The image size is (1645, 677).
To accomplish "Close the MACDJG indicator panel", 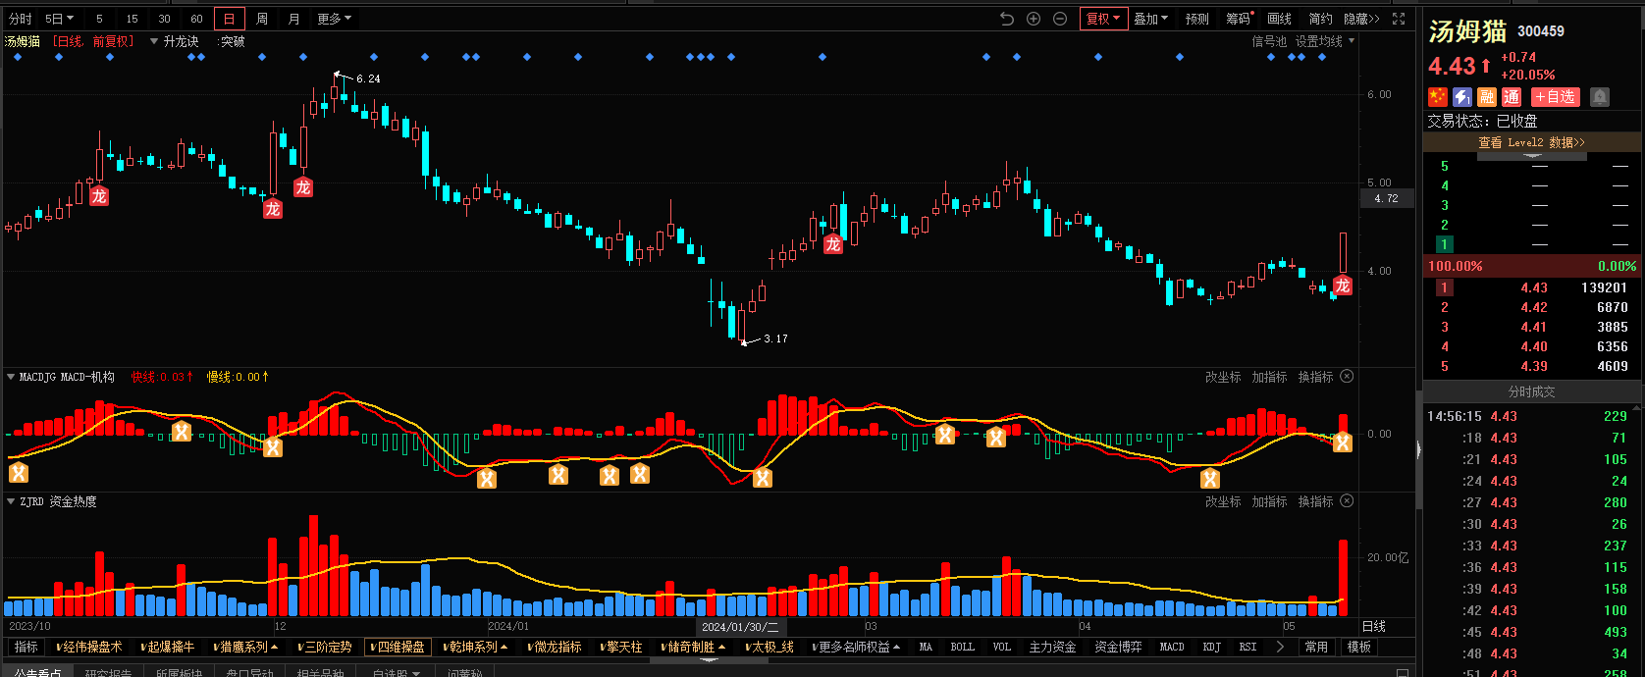I will (x=1347, y=377).
